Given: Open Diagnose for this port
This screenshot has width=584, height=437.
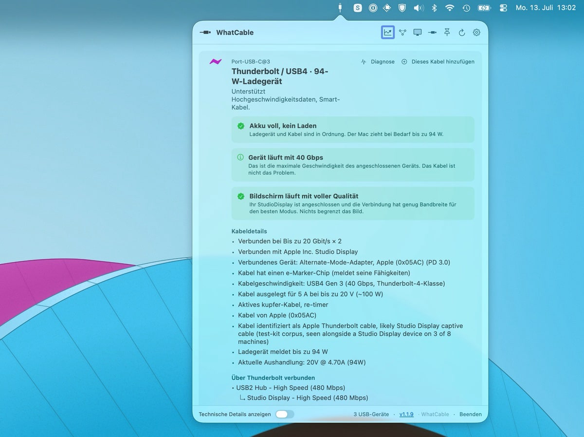Looking at the screenshot, I should (378, 62).
